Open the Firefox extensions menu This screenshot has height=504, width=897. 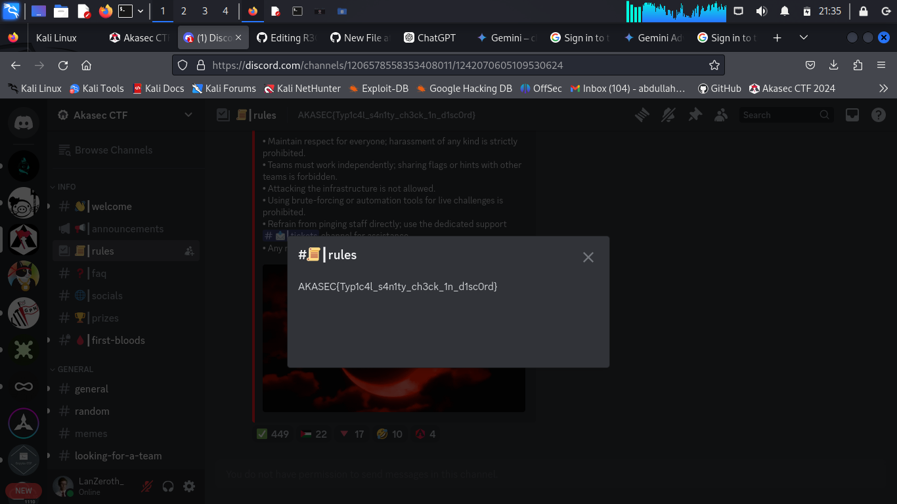(x=858, y=65)
